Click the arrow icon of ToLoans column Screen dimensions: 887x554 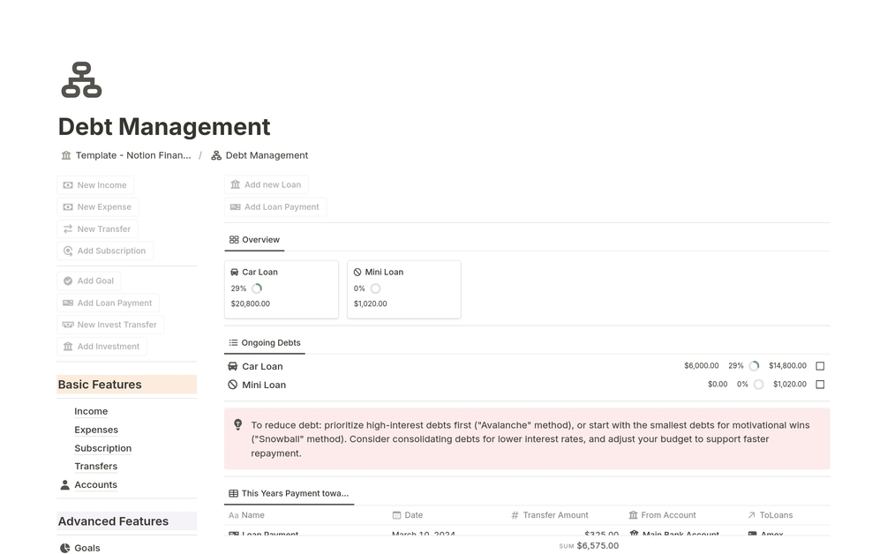click(x=751, y=515)
